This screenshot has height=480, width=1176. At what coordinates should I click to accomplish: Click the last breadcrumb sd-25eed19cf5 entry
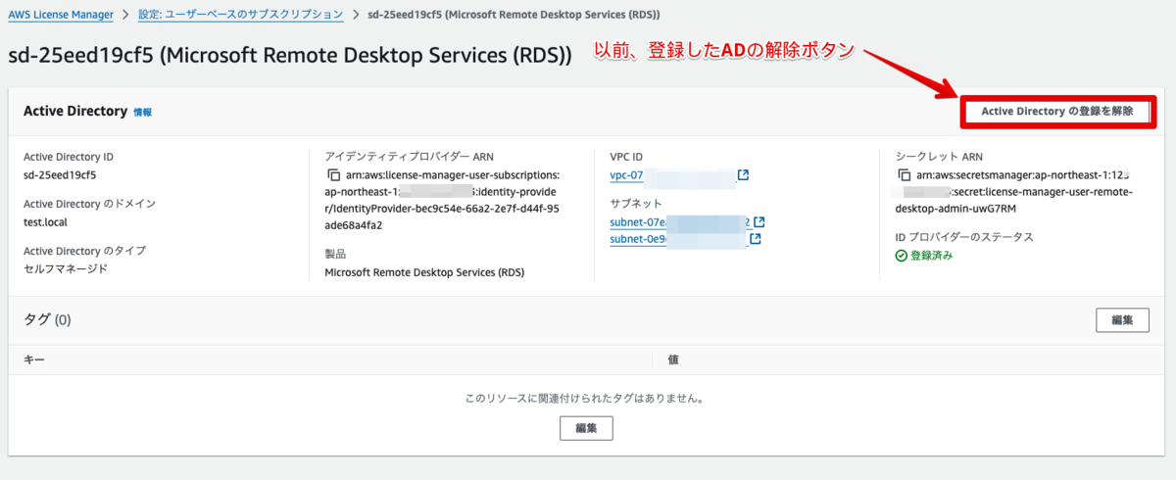[x=514, y=15]
